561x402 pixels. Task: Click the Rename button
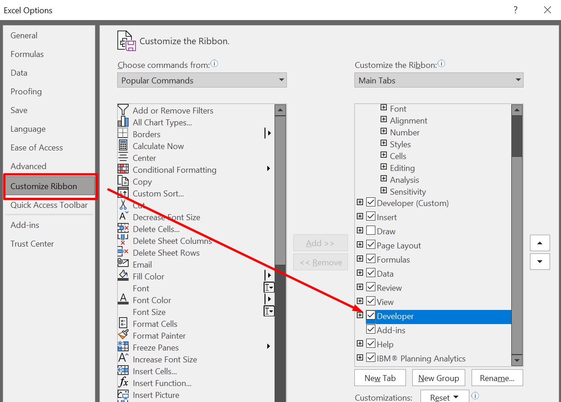tap(497, 378)
